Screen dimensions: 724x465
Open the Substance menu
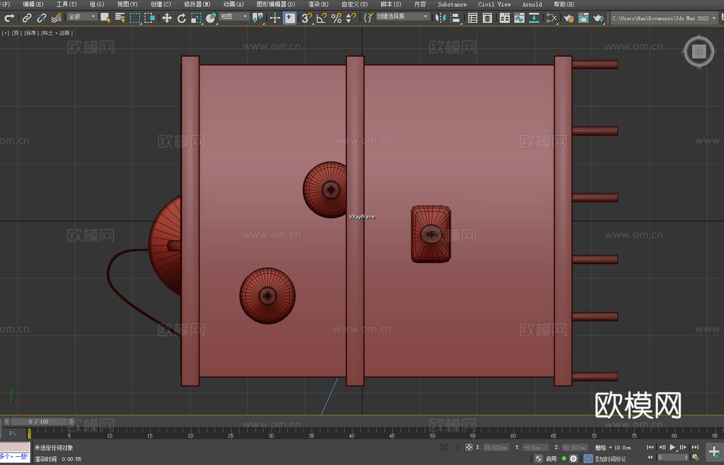[x=452, y=4]
